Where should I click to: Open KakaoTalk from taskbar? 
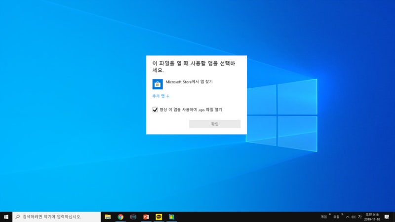pos(158,217)
